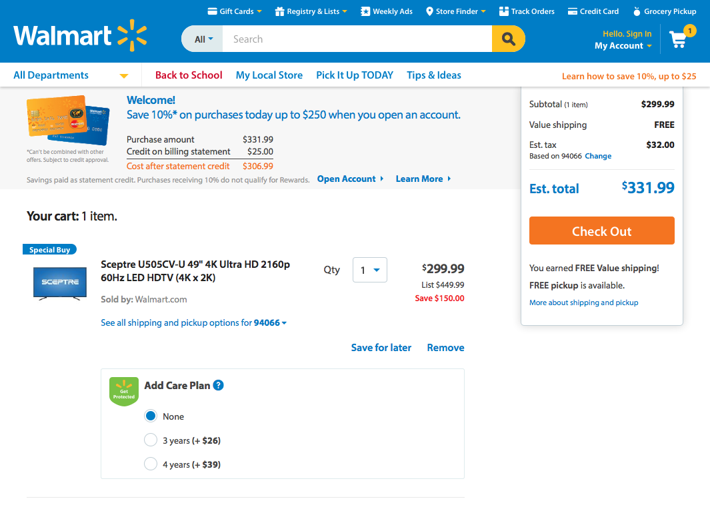Image resolution: width=710 pixels, height=505 pixels.
Task: Open the Back to School tab
Action: (x=189, y=75)
